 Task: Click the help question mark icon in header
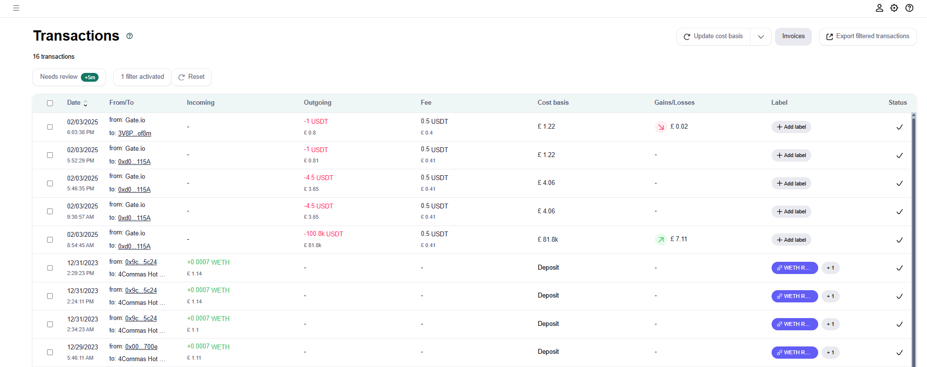pos(909,8)
